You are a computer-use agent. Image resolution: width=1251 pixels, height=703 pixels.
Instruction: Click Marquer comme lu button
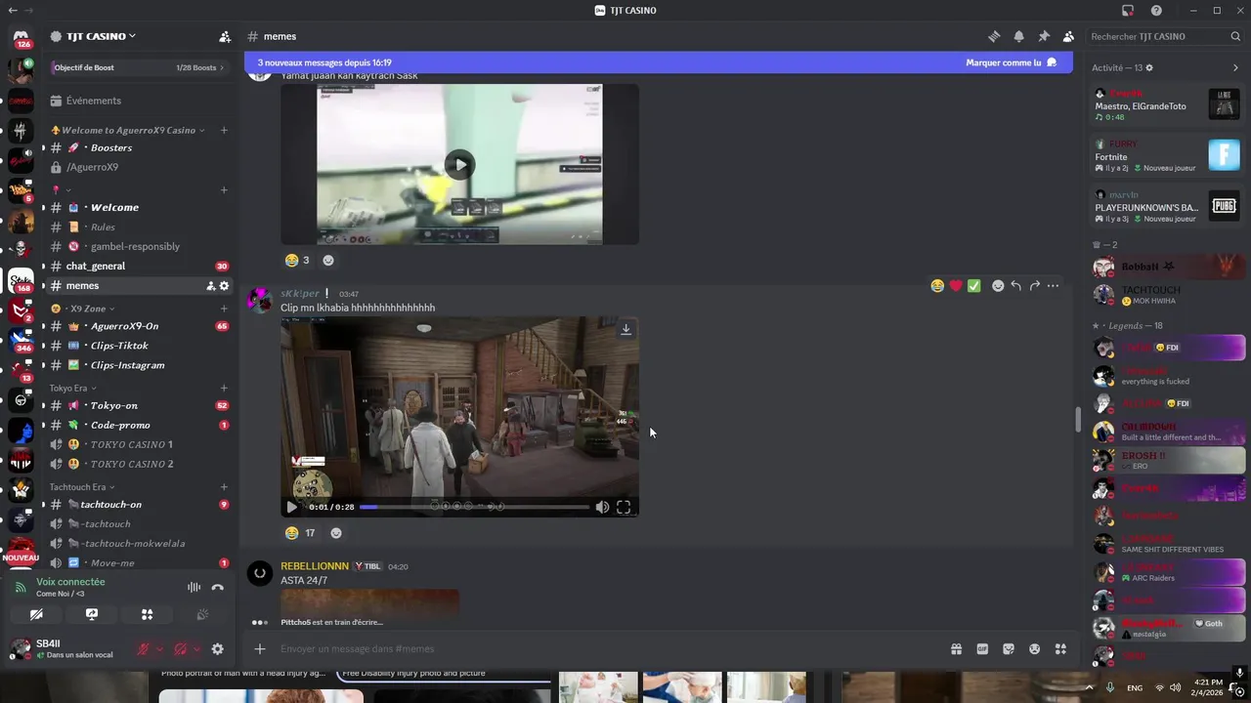coord(1012,62)
